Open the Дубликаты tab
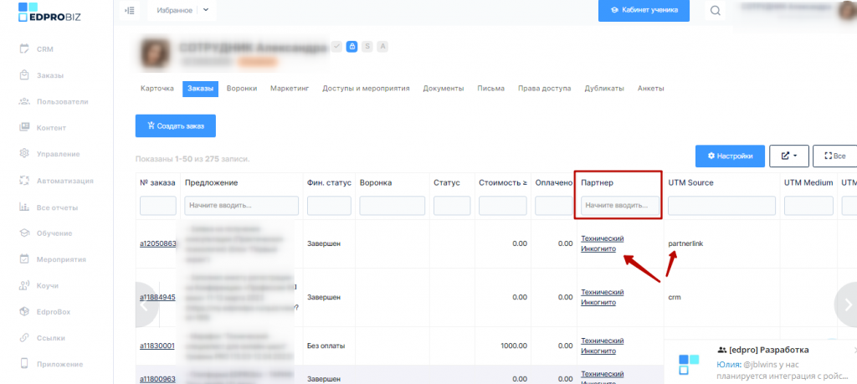This screenshot has height=384, width=857. 604,89
